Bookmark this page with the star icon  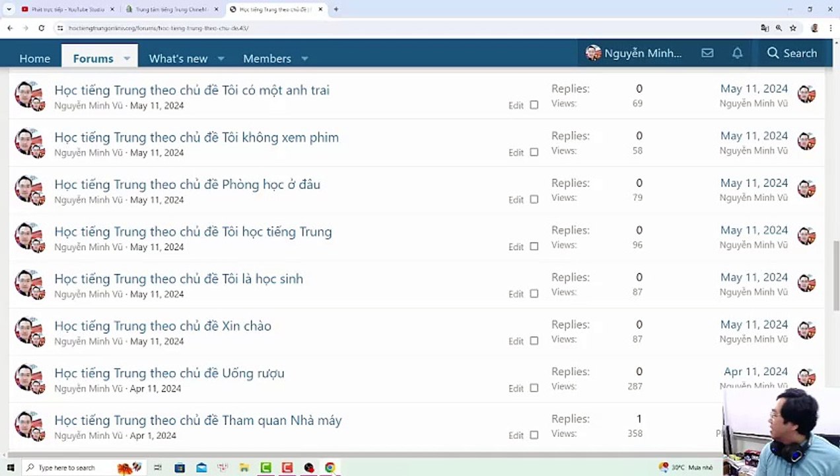pyautogui.click(x=793, y=28)
